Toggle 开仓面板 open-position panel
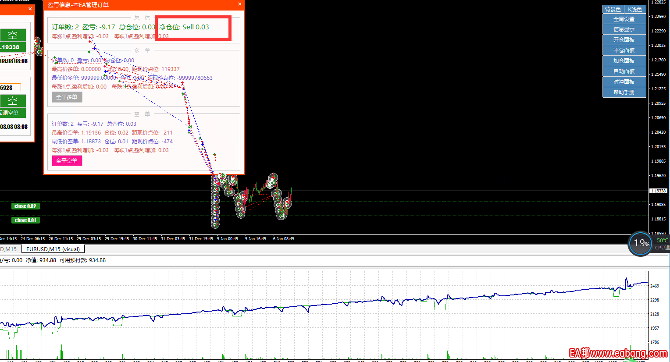Viewport: 670px width, 362px height. 624,40
